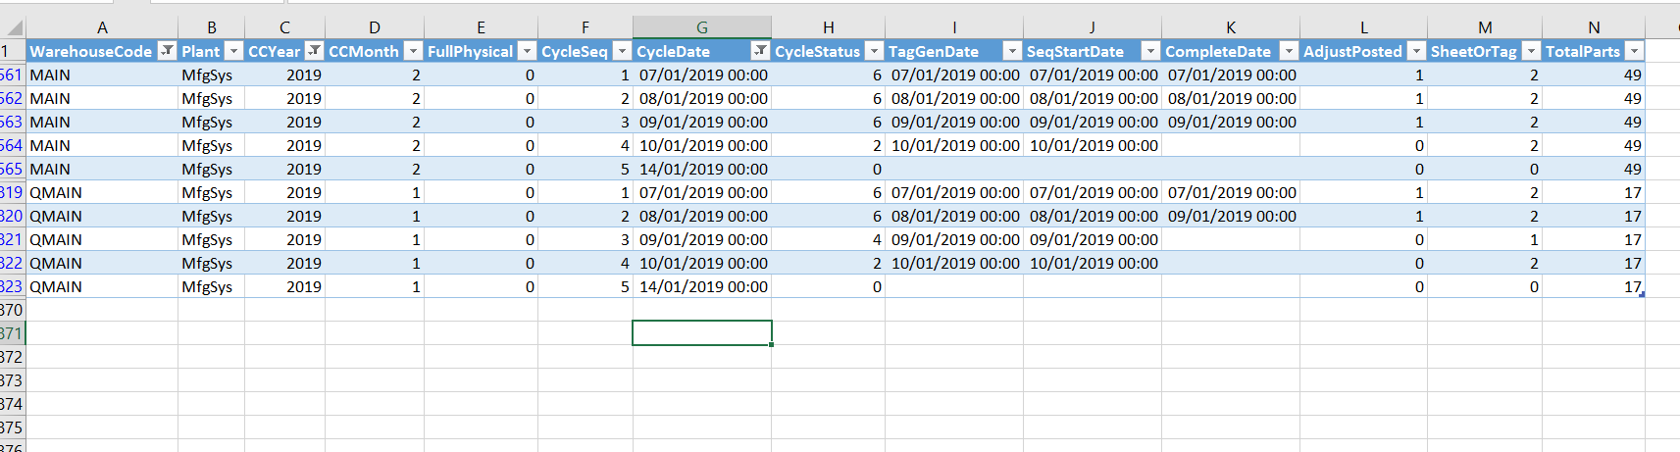Open the CycleStatus filter dropdown arrow

[x=874, y=51]
